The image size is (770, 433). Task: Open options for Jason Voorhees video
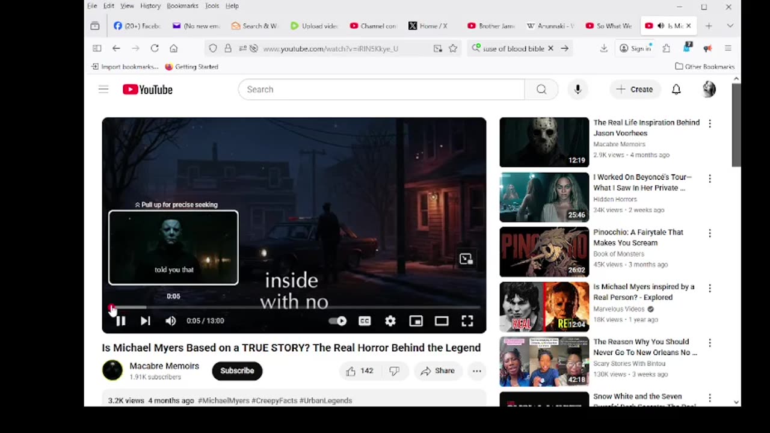[x=710, y=124]
